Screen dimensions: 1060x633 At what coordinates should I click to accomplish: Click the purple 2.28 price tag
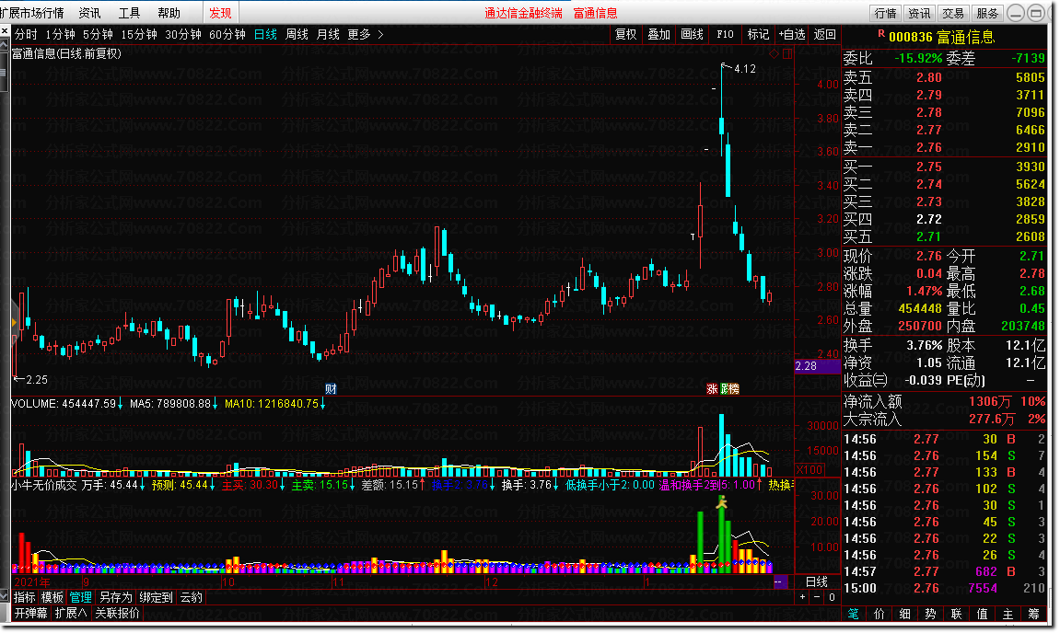pyautogui.click(x=817, y=365)
